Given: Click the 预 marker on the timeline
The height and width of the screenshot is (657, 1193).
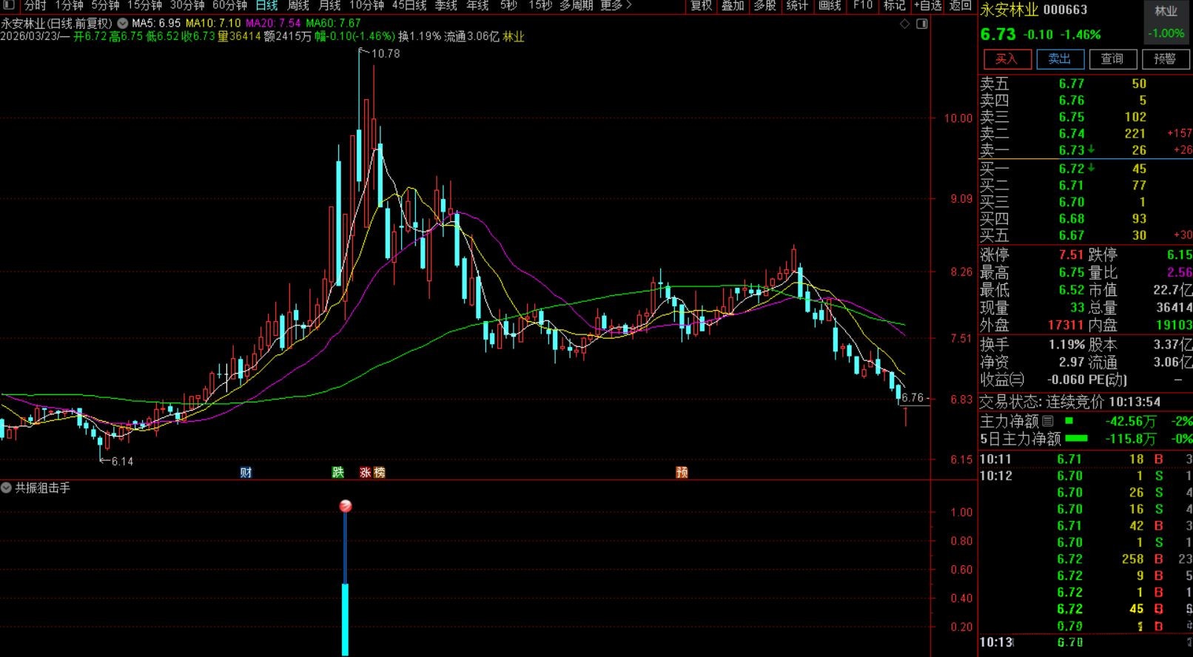Looking at the screenshot, I should click(682, 472).
